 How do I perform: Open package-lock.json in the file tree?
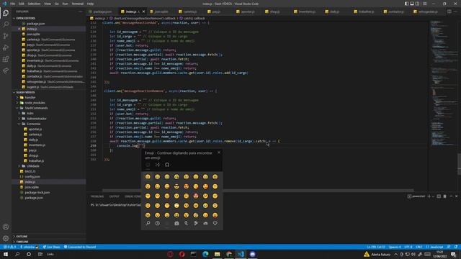(x=37, y=192)
